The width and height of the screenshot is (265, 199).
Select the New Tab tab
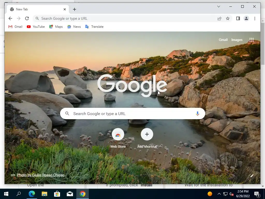click(x=38, y=9)
